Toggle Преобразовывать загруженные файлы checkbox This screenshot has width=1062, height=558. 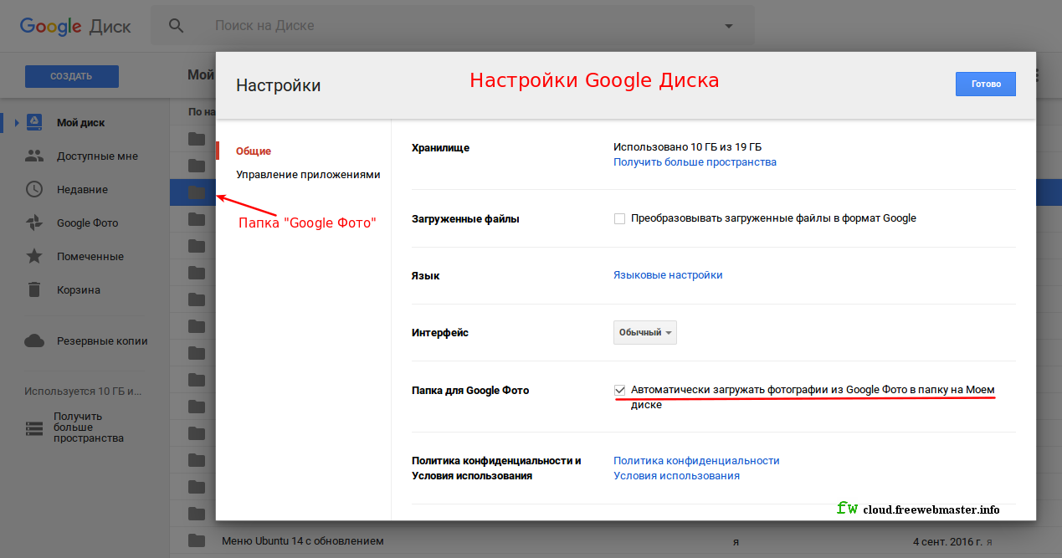click(x=619, y=219)
